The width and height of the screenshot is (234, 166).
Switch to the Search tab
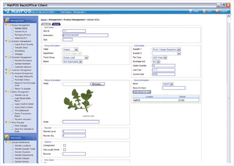(x=46, y=24)
